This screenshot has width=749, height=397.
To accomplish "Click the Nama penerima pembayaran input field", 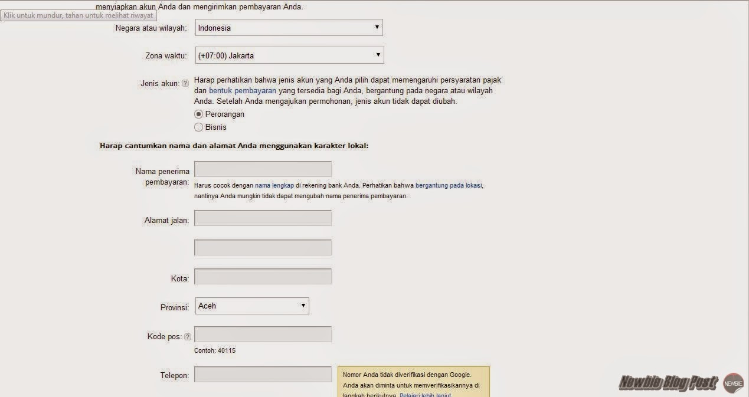I will point(262,169).
